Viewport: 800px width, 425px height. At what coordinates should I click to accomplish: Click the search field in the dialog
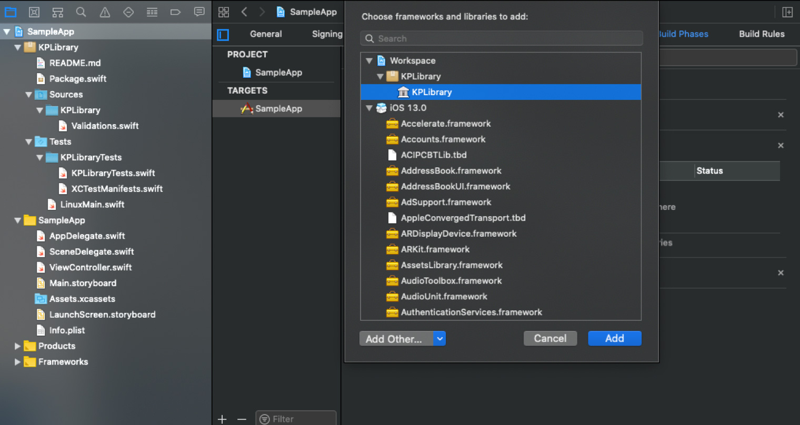pyautogui.click(x=502, y=38)
